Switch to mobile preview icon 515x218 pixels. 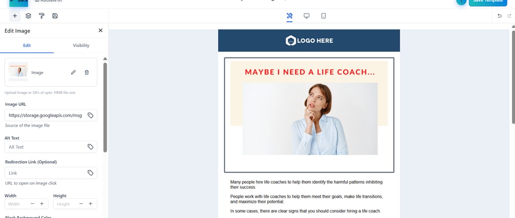click(323, 16)
